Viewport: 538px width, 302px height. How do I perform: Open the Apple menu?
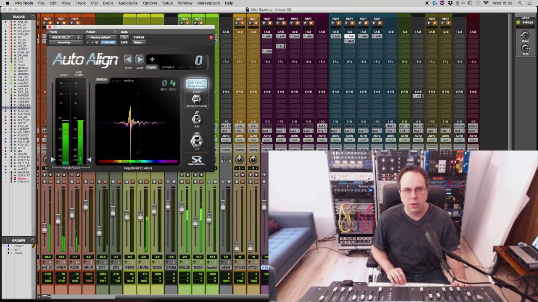click(7, 3)
